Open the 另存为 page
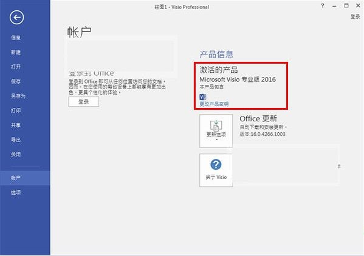This screenshot has height=256, width=364. (x=18, y=96)
